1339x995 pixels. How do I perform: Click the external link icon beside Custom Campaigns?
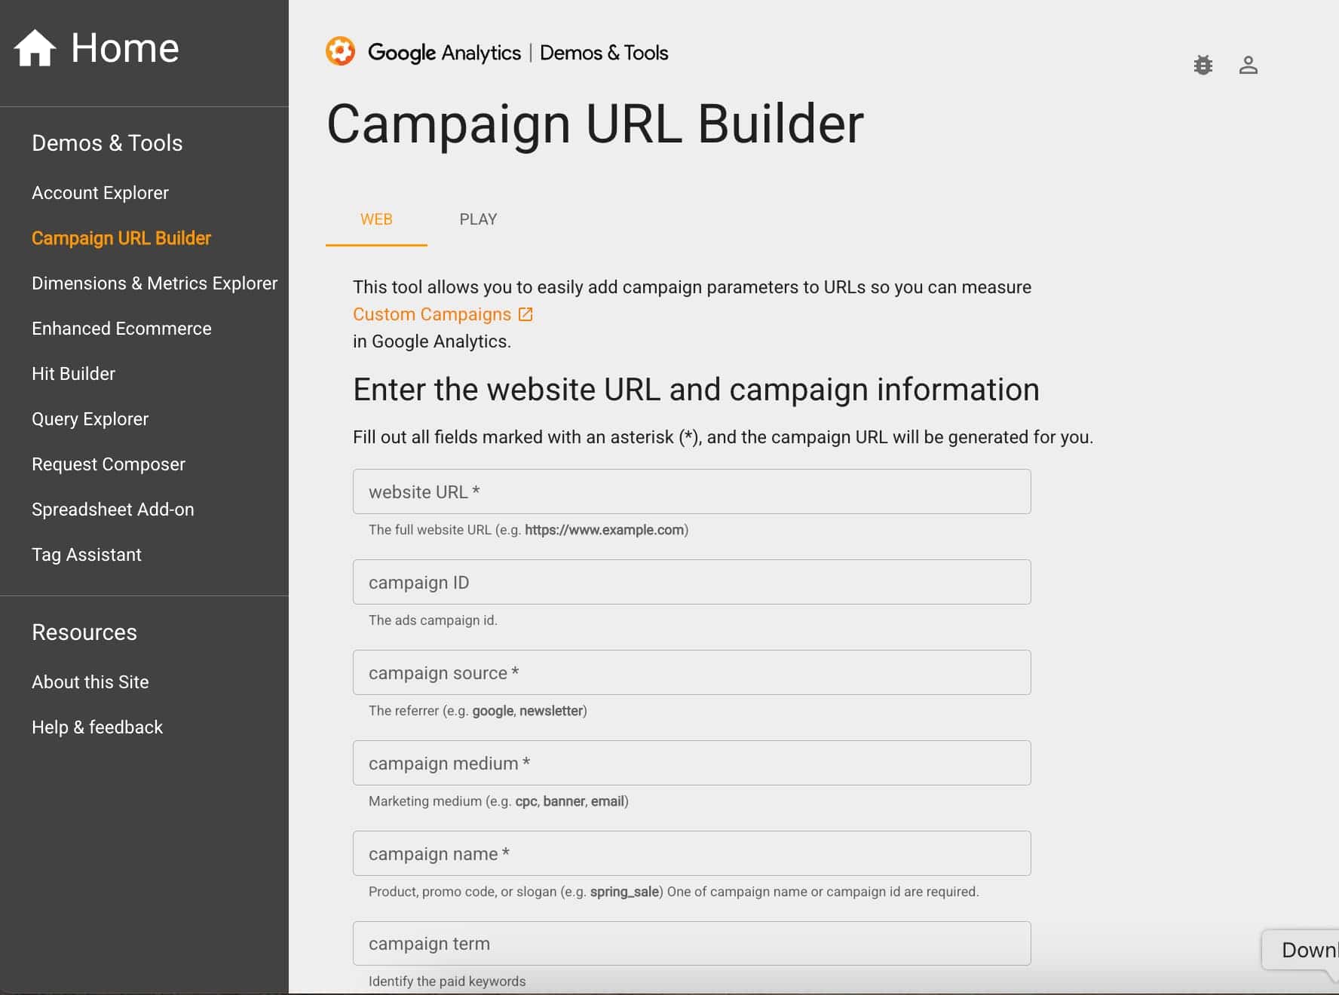[525, 314]
